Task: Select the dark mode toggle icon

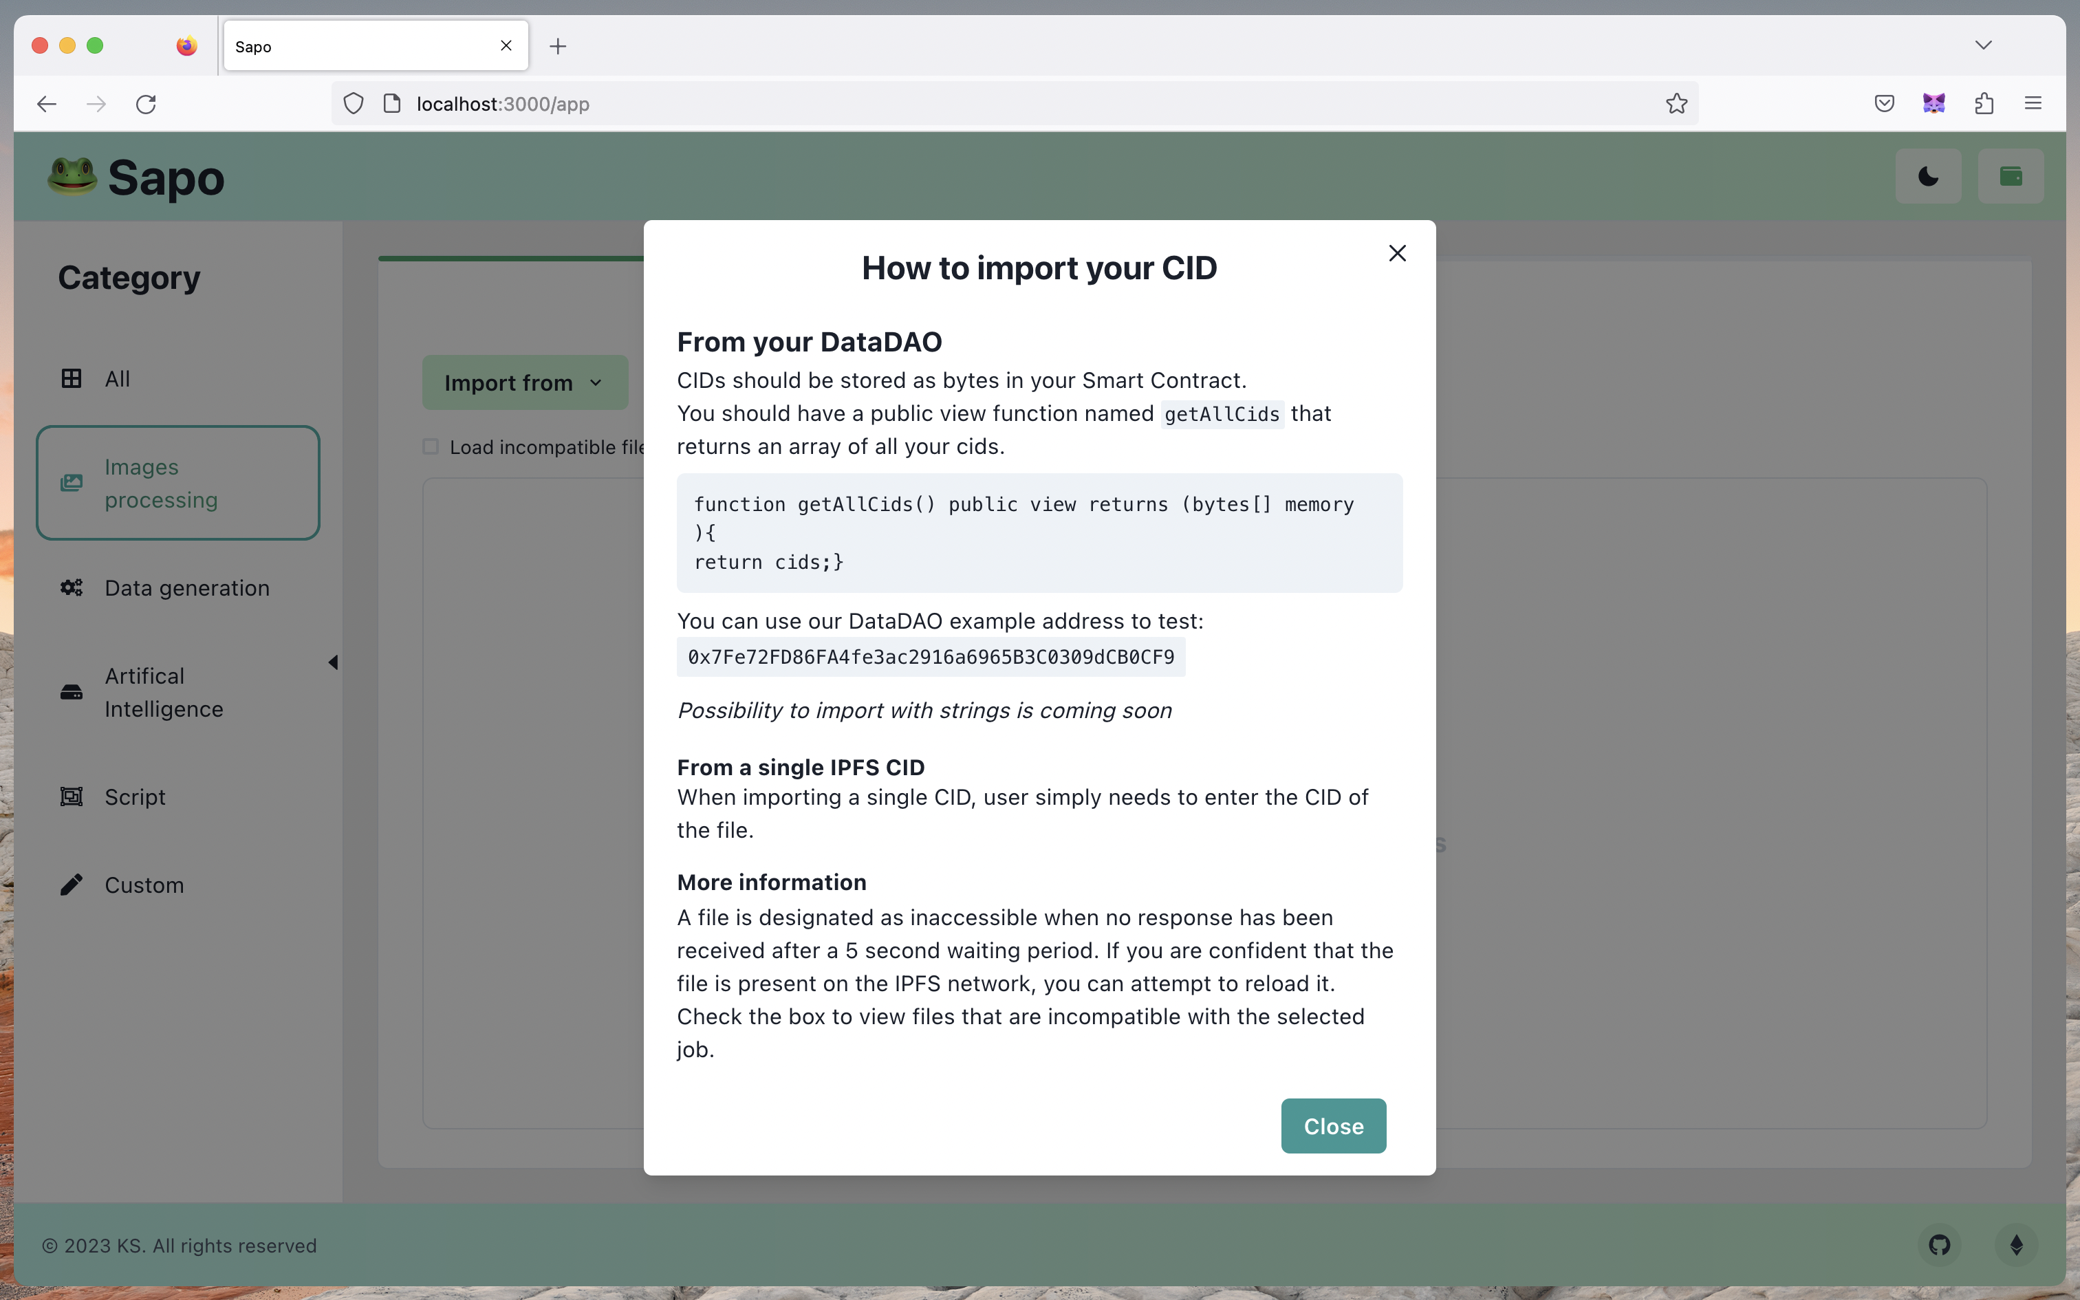Action: [1929, 175]
